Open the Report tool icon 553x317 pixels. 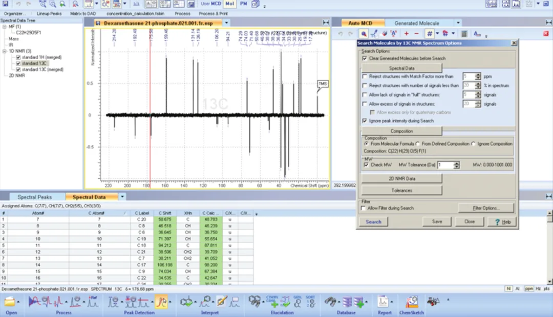(382, 302)
